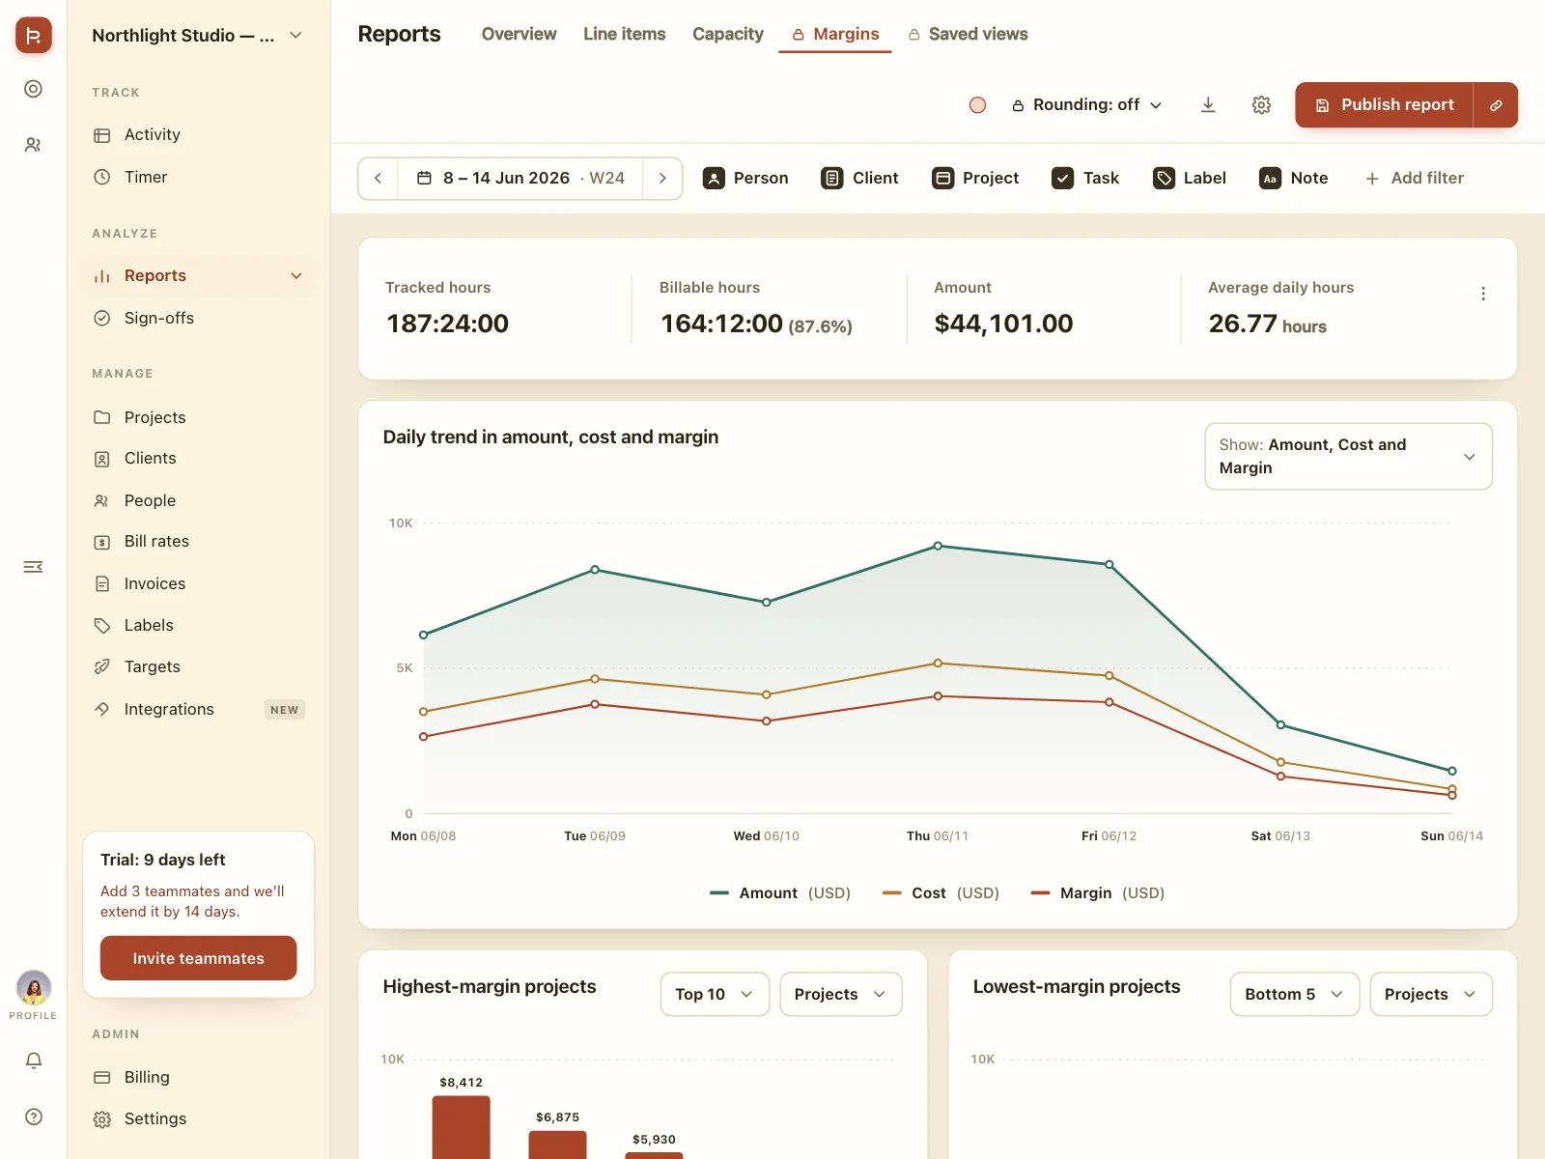This screenshot has width=1545, height=1159.
Task: Open the Rounding: off dropdown
Action: click(1086, 104)
